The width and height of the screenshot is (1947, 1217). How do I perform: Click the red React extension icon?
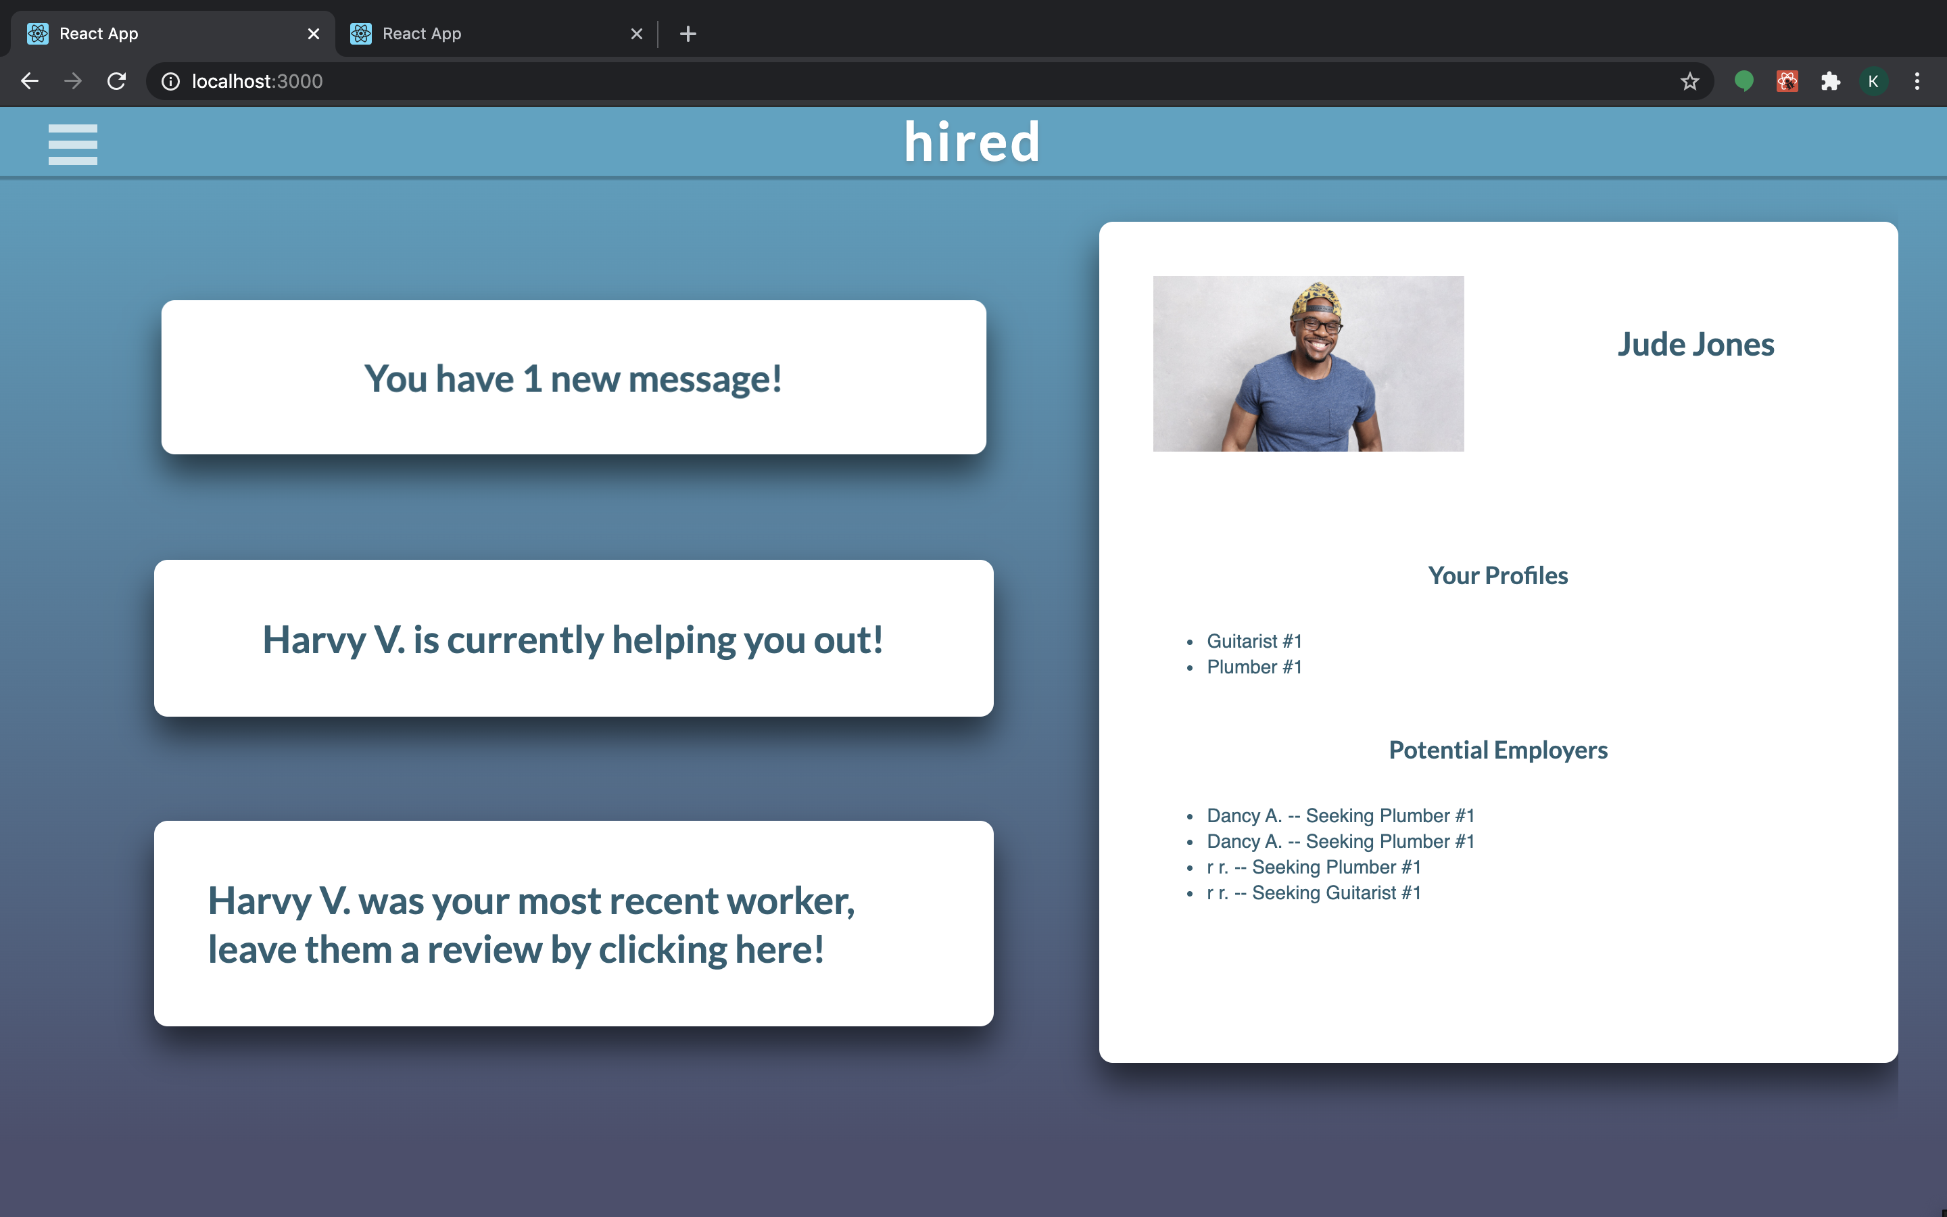[x=1787, y=81]
